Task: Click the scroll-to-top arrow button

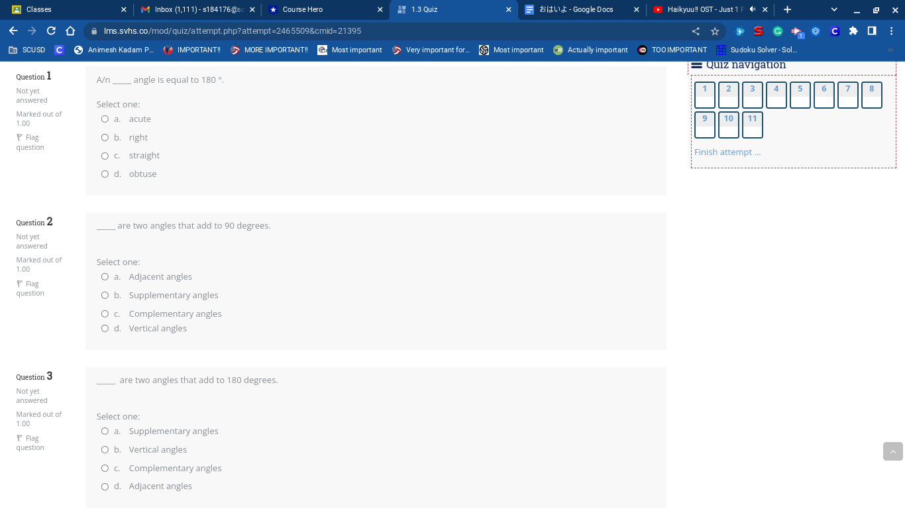Action: tap(892, 451)
